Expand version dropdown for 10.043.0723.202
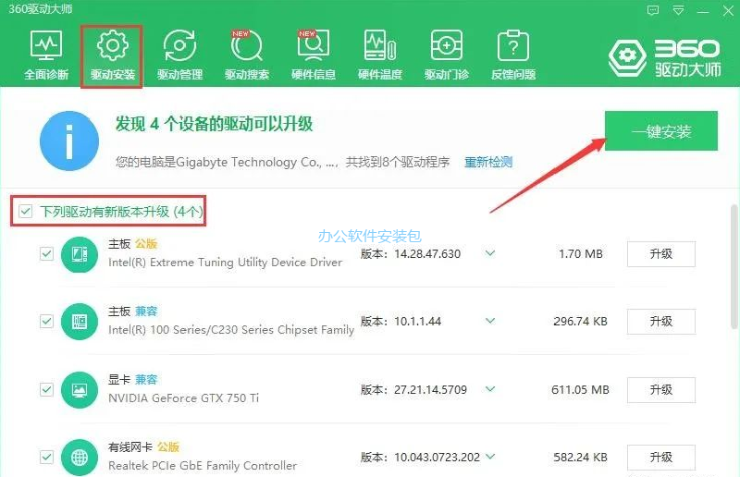The width and height of the screenshot is (740, 477). [490, 457]
